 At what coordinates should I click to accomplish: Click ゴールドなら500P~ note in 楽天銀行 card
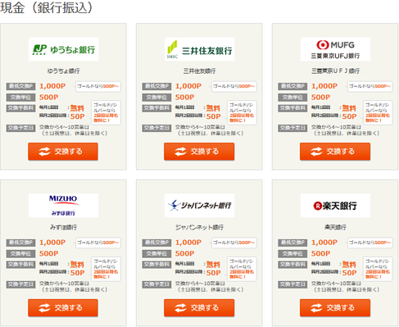point(370,243)
